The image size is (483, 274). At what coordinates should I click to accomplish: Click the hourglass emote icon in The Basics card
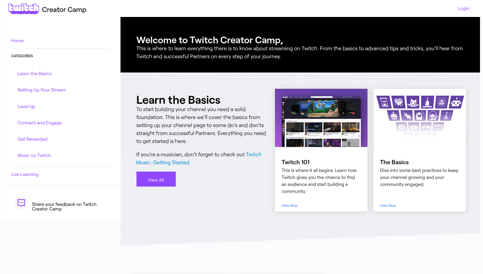[384, 102]
